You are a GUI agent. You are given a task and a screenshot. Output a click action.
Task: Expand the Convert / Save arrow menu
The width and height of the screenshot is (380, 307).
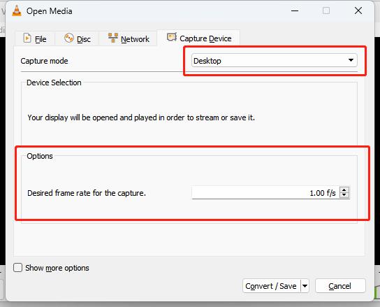[x=305, y=286]
